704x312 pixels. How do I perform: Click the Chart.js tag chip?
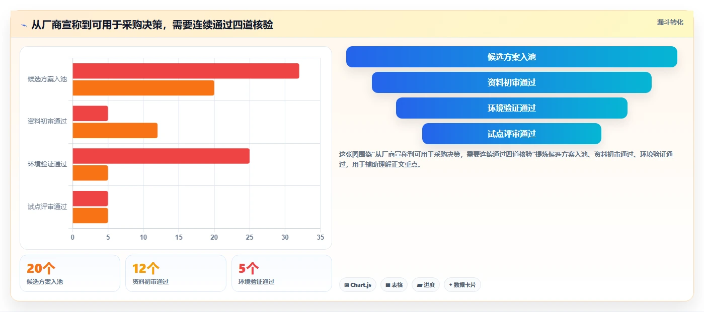click(357, 285)
